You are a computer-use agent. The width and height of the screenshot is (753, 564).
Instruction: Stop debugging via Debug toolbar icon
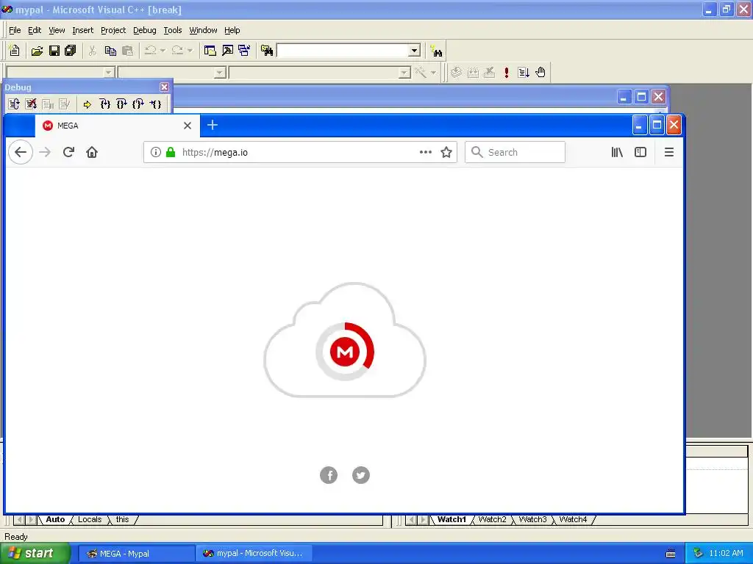pos(31,104)
